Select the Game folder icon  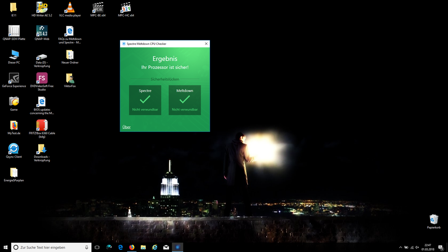[14, 104]
